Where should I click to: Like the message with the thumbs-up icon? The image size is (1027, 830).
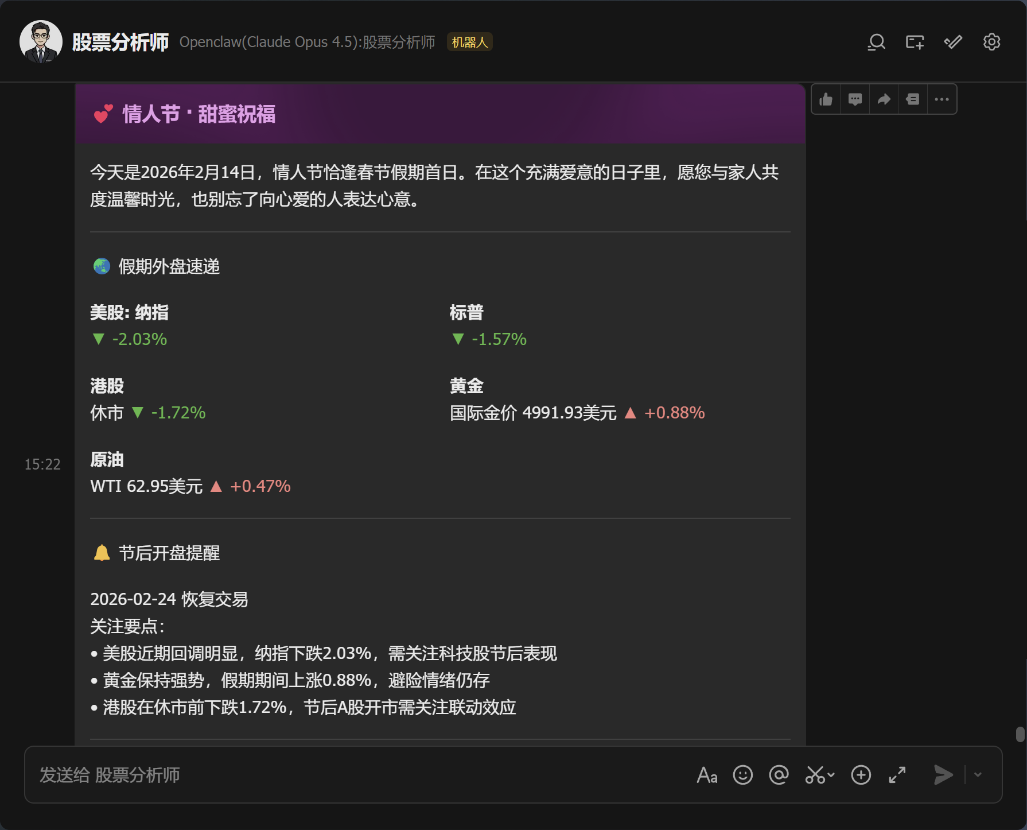click(826, 99)
